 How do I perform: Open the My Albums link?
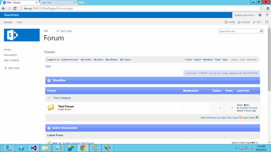pyautogui.click(x=112, y=59)
